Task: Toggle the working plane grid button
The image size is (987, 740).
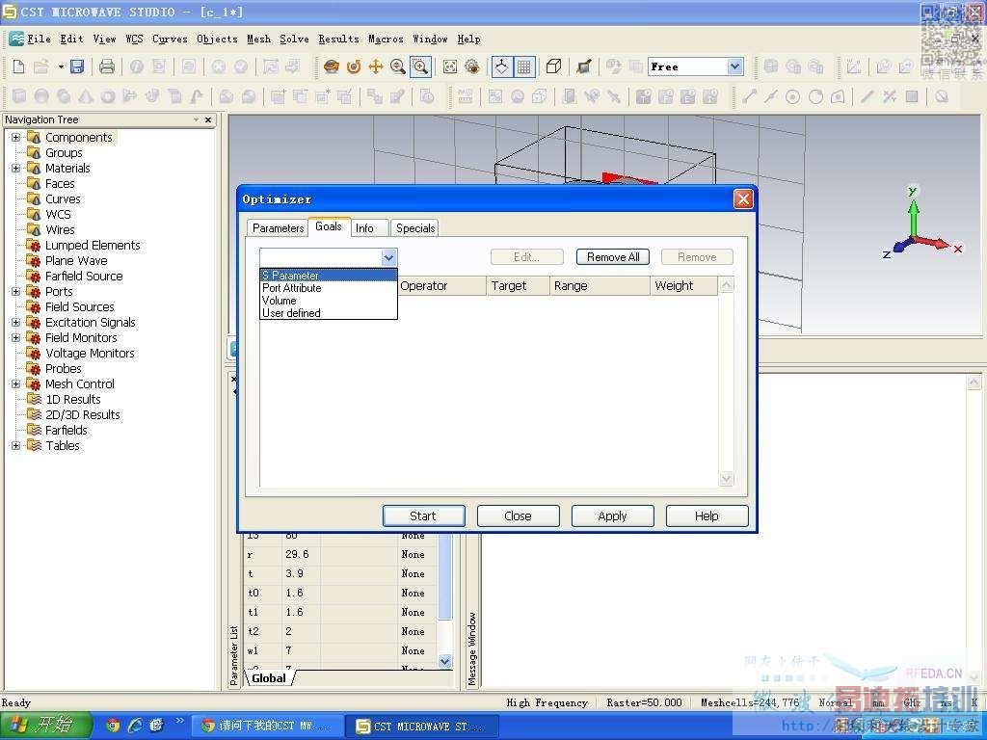Action: (524, 66)
